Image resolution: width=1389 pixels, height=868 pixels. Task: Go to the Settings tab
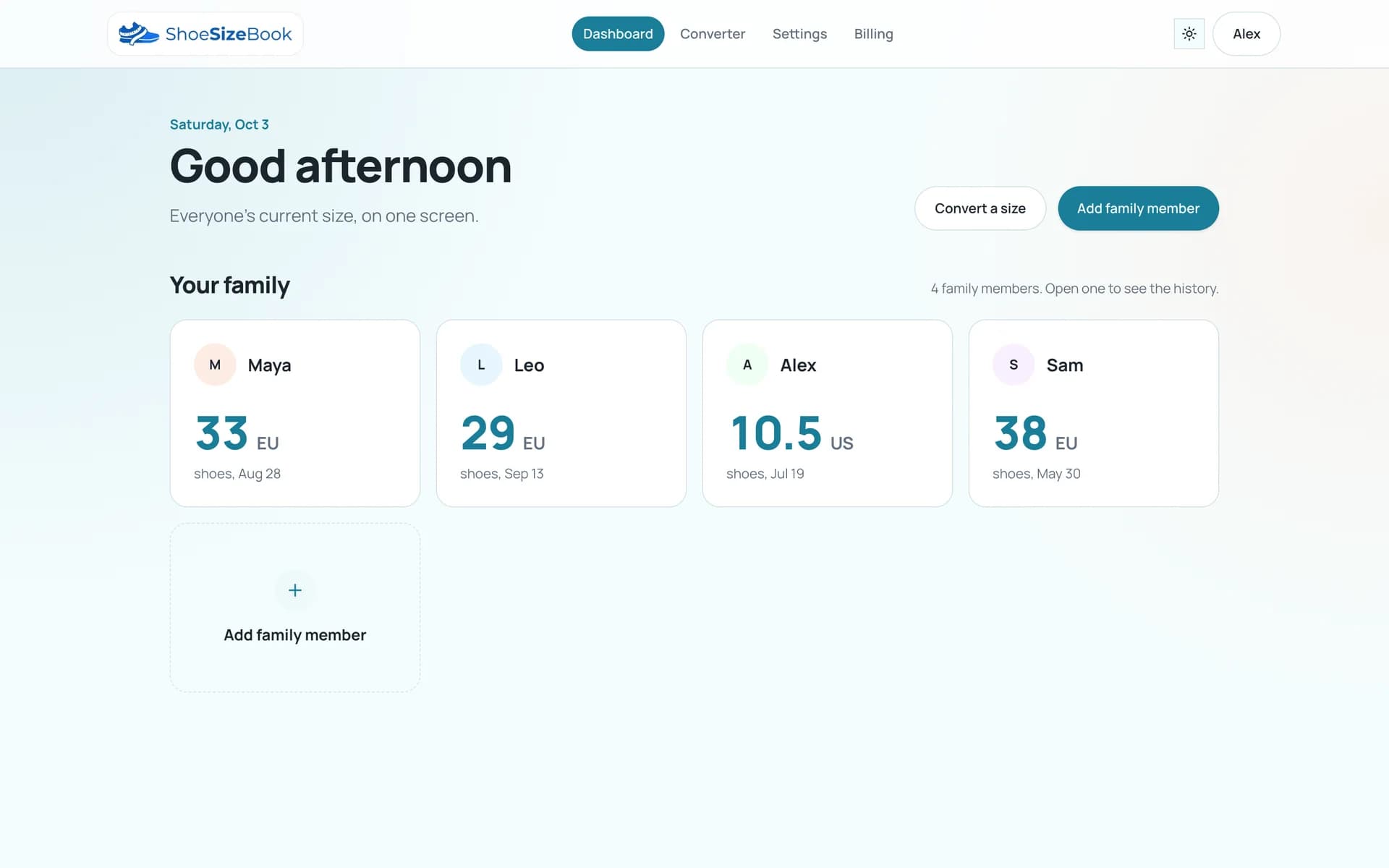click(x=799, y=34)
